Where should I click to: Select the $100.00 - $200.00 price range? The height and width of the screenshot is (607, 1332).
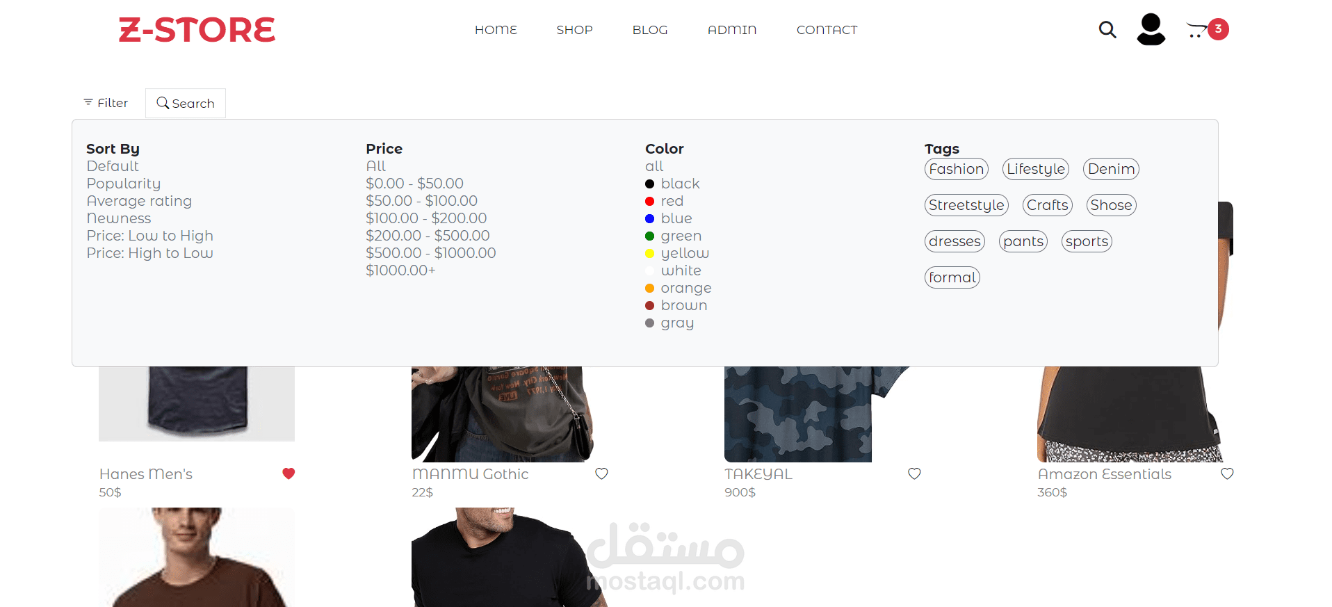pos(426,218)
